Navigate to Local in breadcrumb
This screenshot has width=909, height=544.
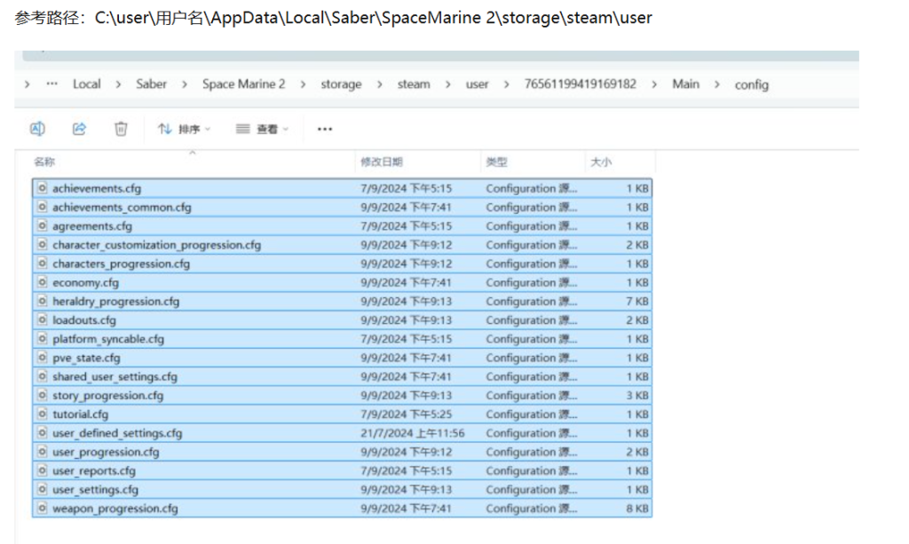coord(86,84)
